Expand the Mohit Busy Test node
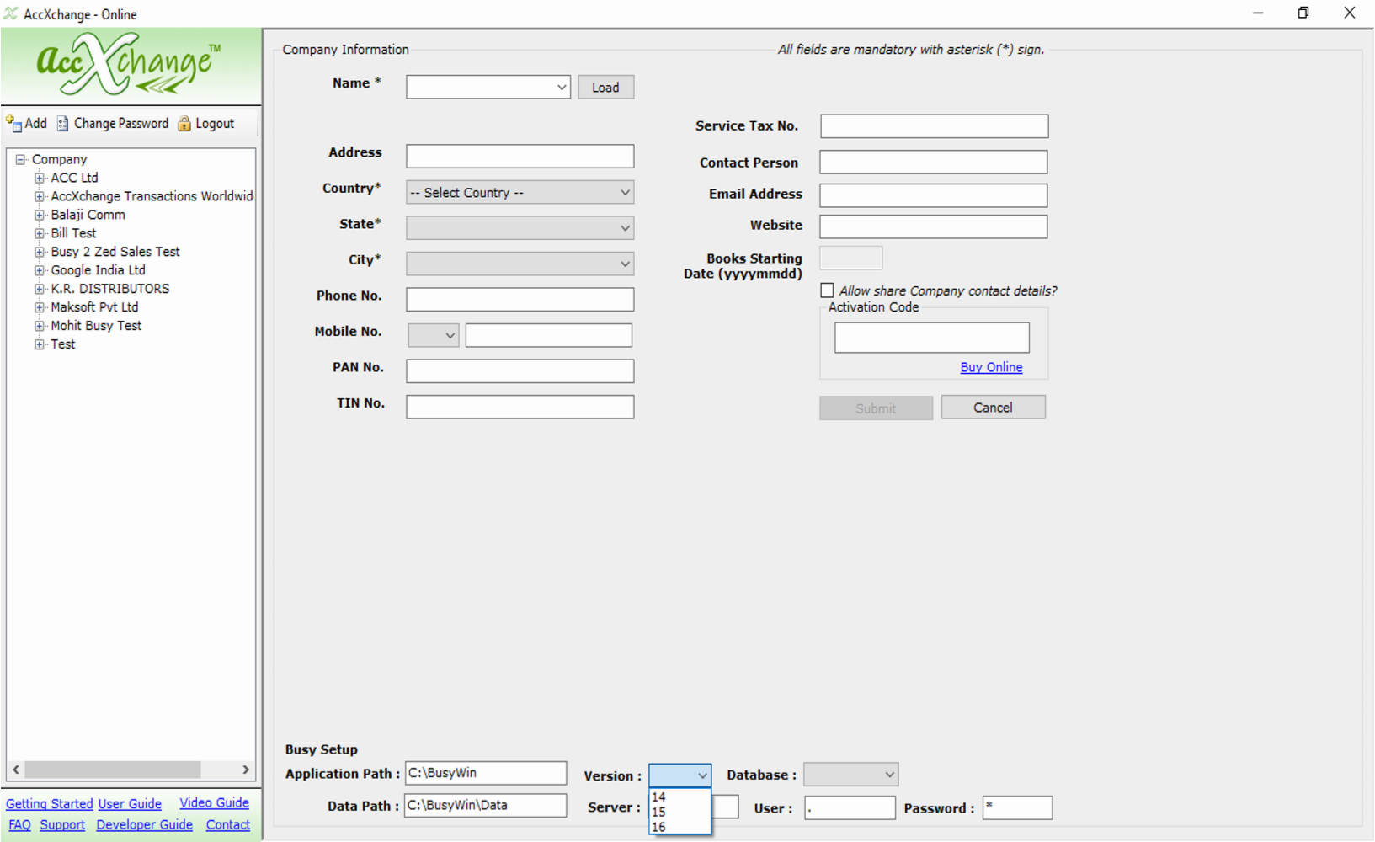Image resolution: width=1375 pixels, height=842 pixels. point(39,326)
